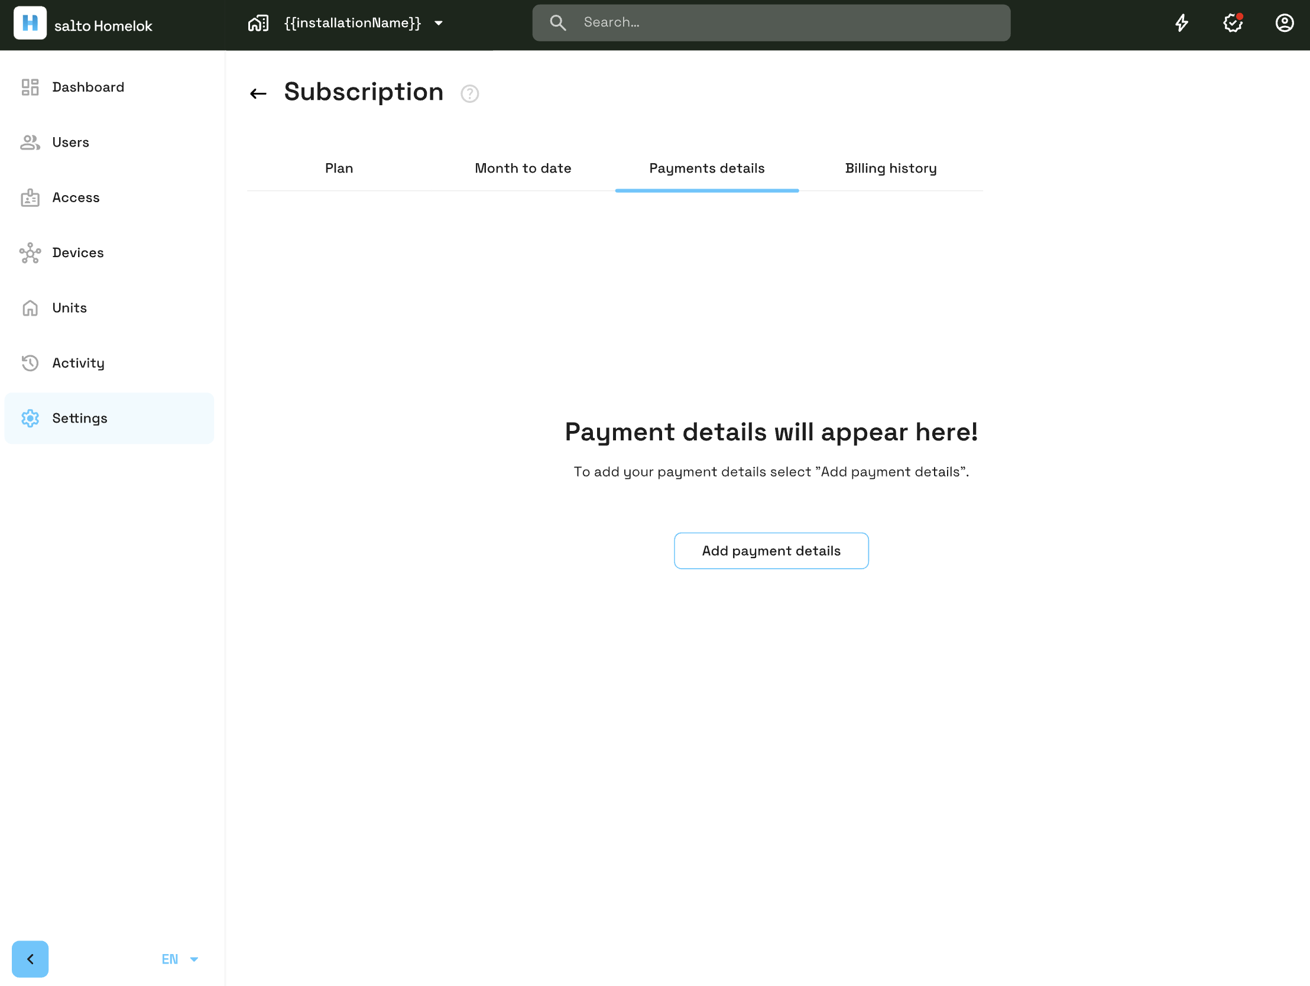The width and height of the screenshot is (1310, 986).
Task: Open the Access section
Action: 109,197
